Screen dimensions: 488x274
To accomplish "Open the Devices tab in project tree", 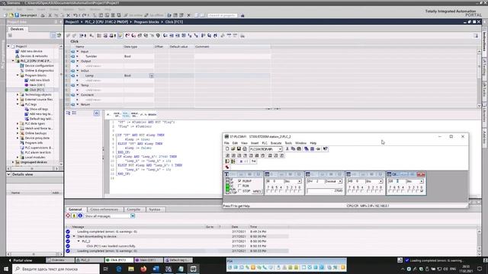I will click(x=17, y=29).
